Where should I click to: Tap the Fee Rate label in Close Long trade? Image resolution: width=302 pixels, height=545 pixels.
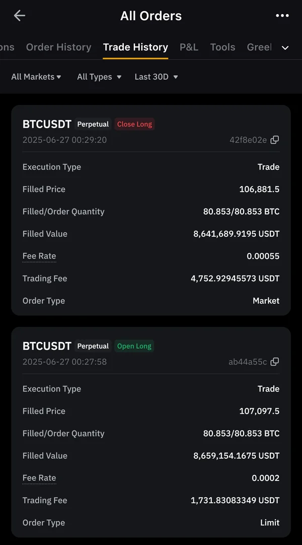coord(39,256)
